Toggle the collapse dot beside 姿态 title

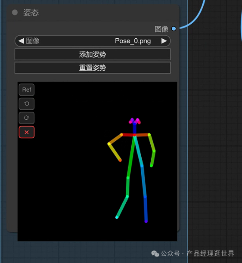15,12
